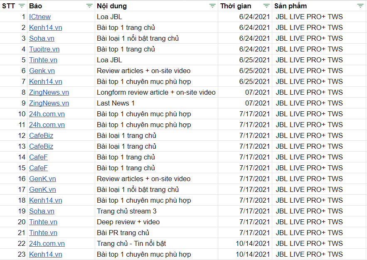Select the '10/14/2021' date in row 22

(245, 243)
